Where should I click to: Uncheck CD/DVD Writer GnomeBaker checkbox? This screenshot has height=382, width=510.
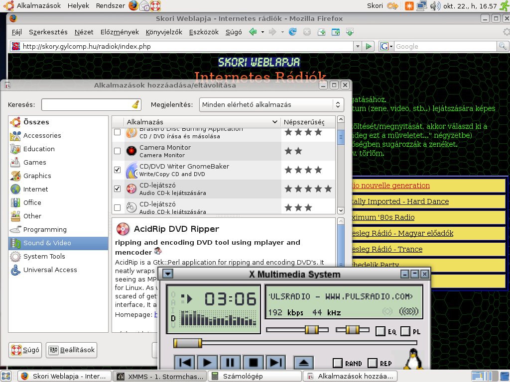[118, 170]
